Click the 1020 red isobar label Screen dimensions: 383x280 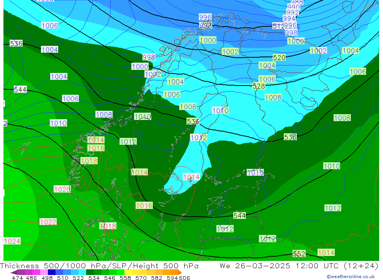click(62, 189)
